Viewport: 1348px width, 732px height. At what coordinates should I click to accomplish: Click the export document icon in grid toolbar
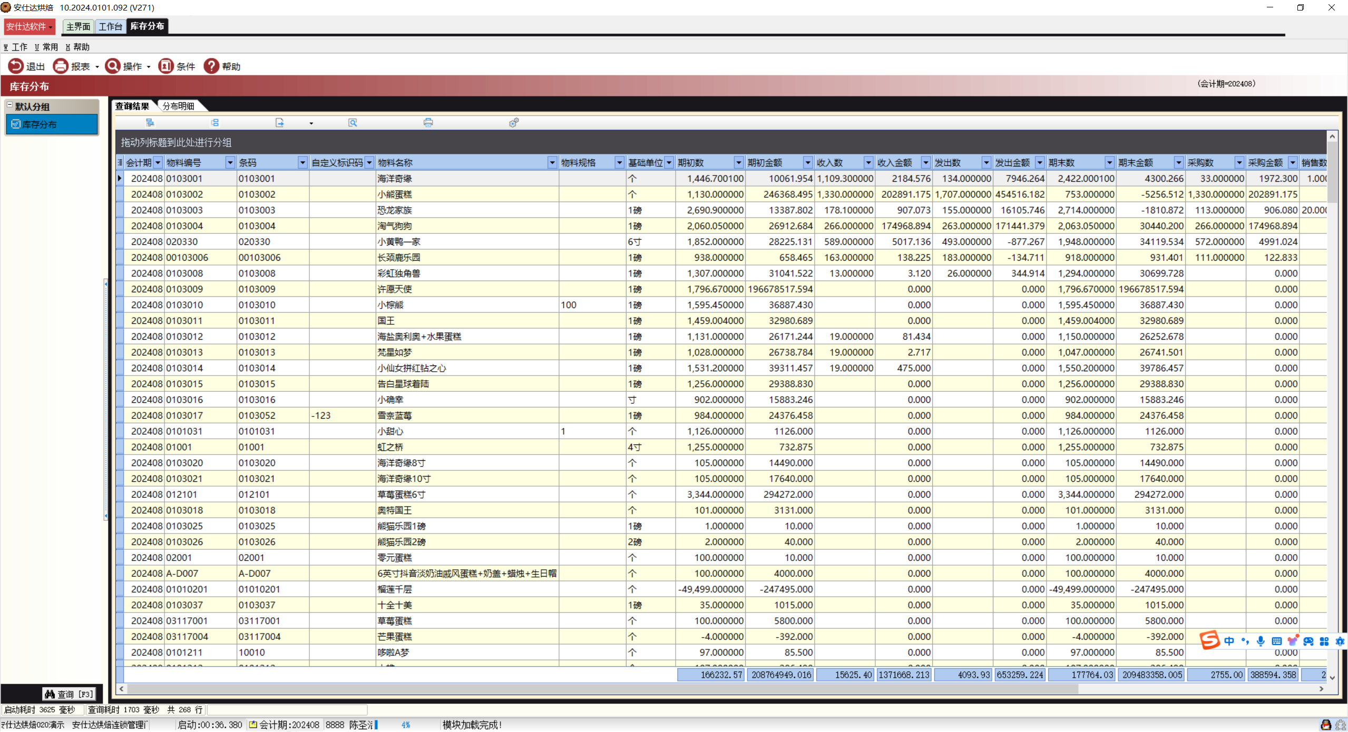click(280, 123)
